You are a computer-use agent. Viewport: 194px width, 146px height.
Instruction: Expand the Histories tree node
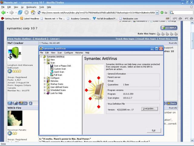(x=45, y=81)
